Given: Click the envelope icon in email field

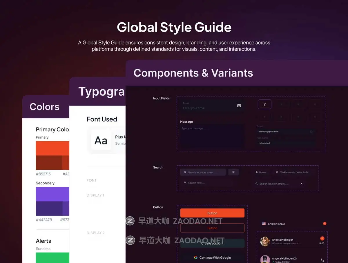Looking at the screenshot, I should pyautogui.click(x=239, y=106).
